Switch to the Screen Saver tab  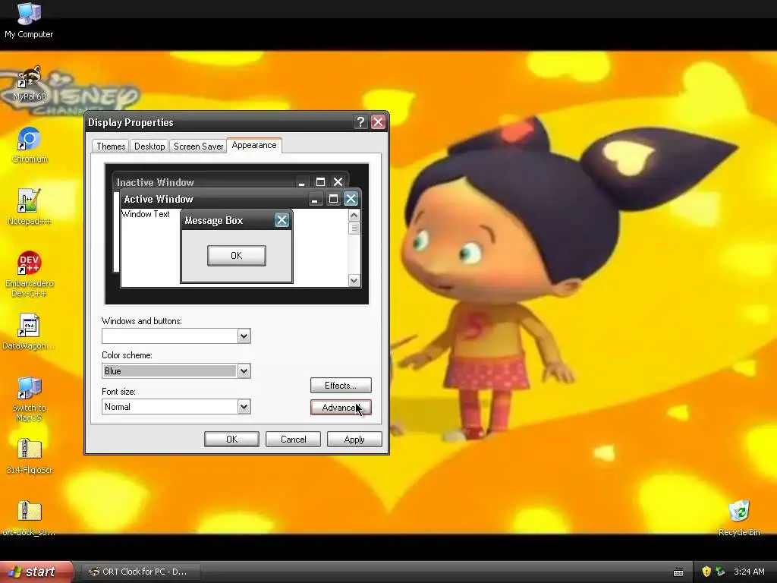point(198,147)
